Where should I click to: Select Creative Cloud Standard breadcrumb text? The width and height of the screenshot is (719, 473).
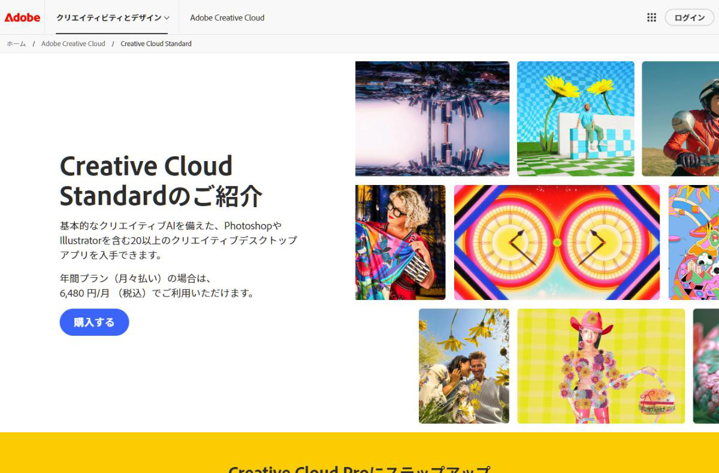coord(156,44)
